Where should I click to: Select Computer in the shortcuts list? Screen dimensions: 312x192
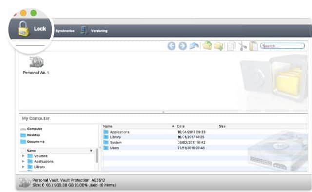pos(35,129)
